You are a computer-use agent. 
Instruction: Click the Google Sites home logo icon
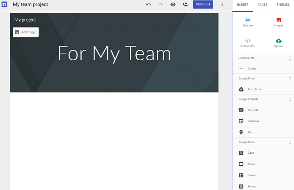point(4,4)
